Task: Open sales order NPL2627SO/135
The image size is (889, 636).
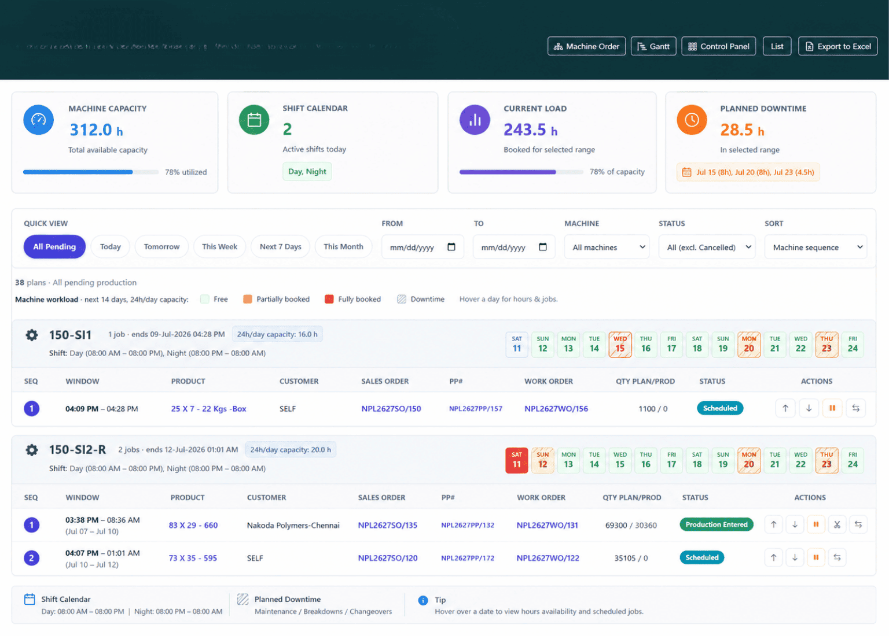Action: click(x=387, y=525)
